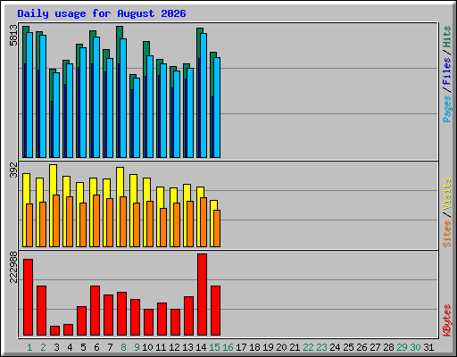The image size is (457, 357).
Task: Click the tallest red KBytes bar for day 14
Action: coord(202,295)
